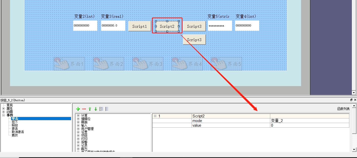Expand the 属性 node
This screenshot has height=158, width=357.
(4, 108)
